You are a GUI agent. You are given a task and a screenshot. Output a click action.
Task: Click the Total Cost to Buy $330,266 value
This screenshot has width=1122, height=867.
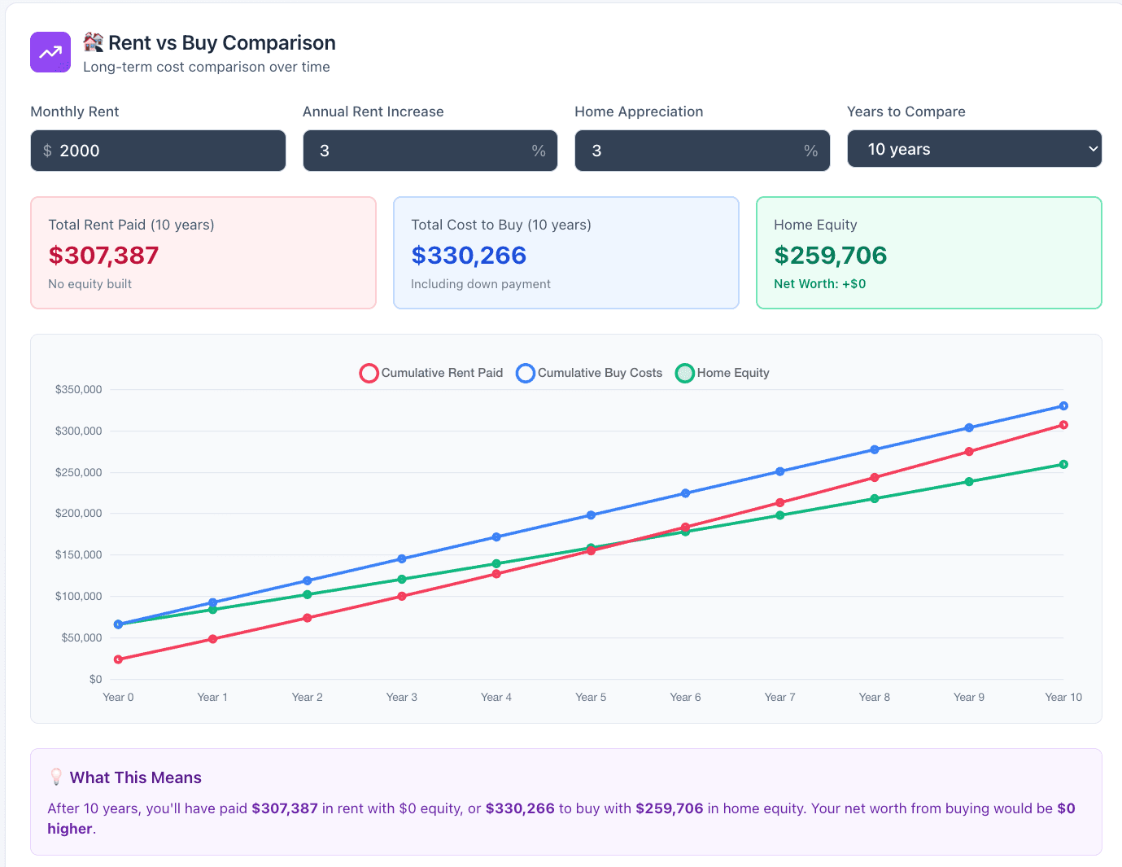click(469, 256)
